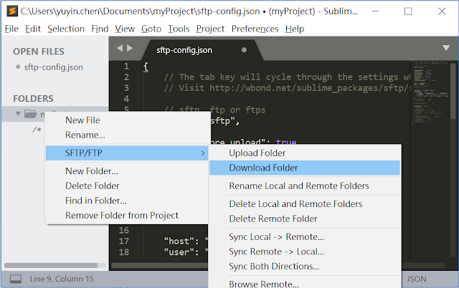Image resolution: width=459 pixels, height=288 pixels.
Task: Click the tab forward arrow
Action: point(130,48)
